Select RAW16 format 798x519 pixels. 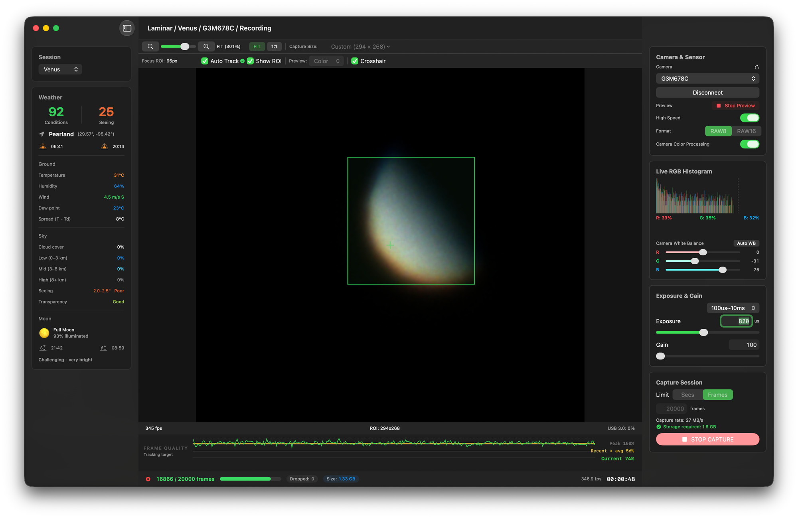(746, 131)
